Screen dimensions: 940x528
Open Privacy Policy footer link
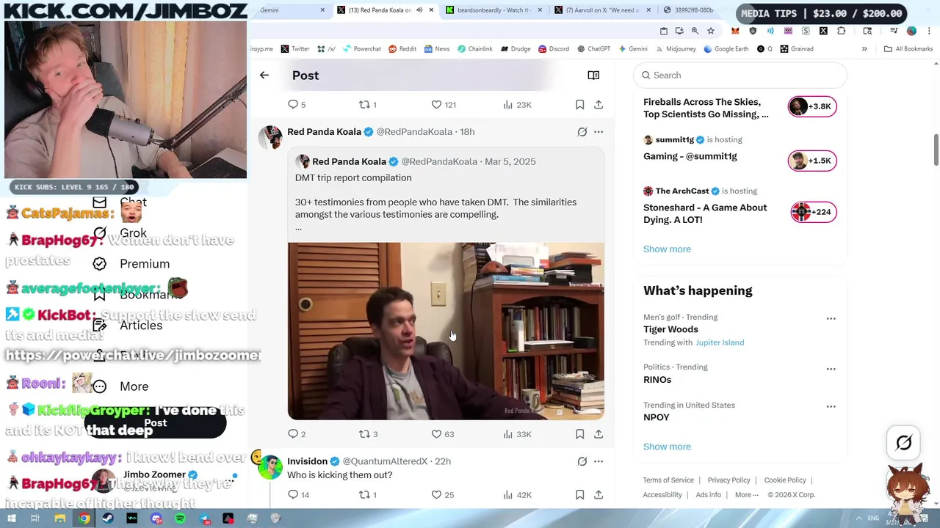(728, 480)
